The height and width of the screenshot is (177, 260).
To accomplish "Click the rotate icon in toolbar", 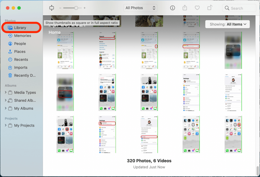I will (x=210, y=8).
